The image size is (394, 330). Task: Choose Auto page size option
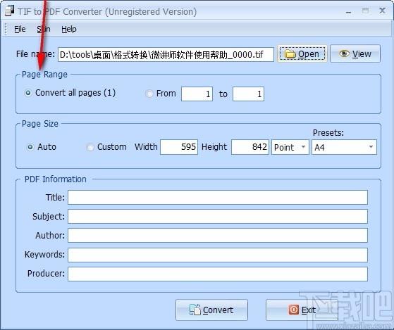pos(30,147)
